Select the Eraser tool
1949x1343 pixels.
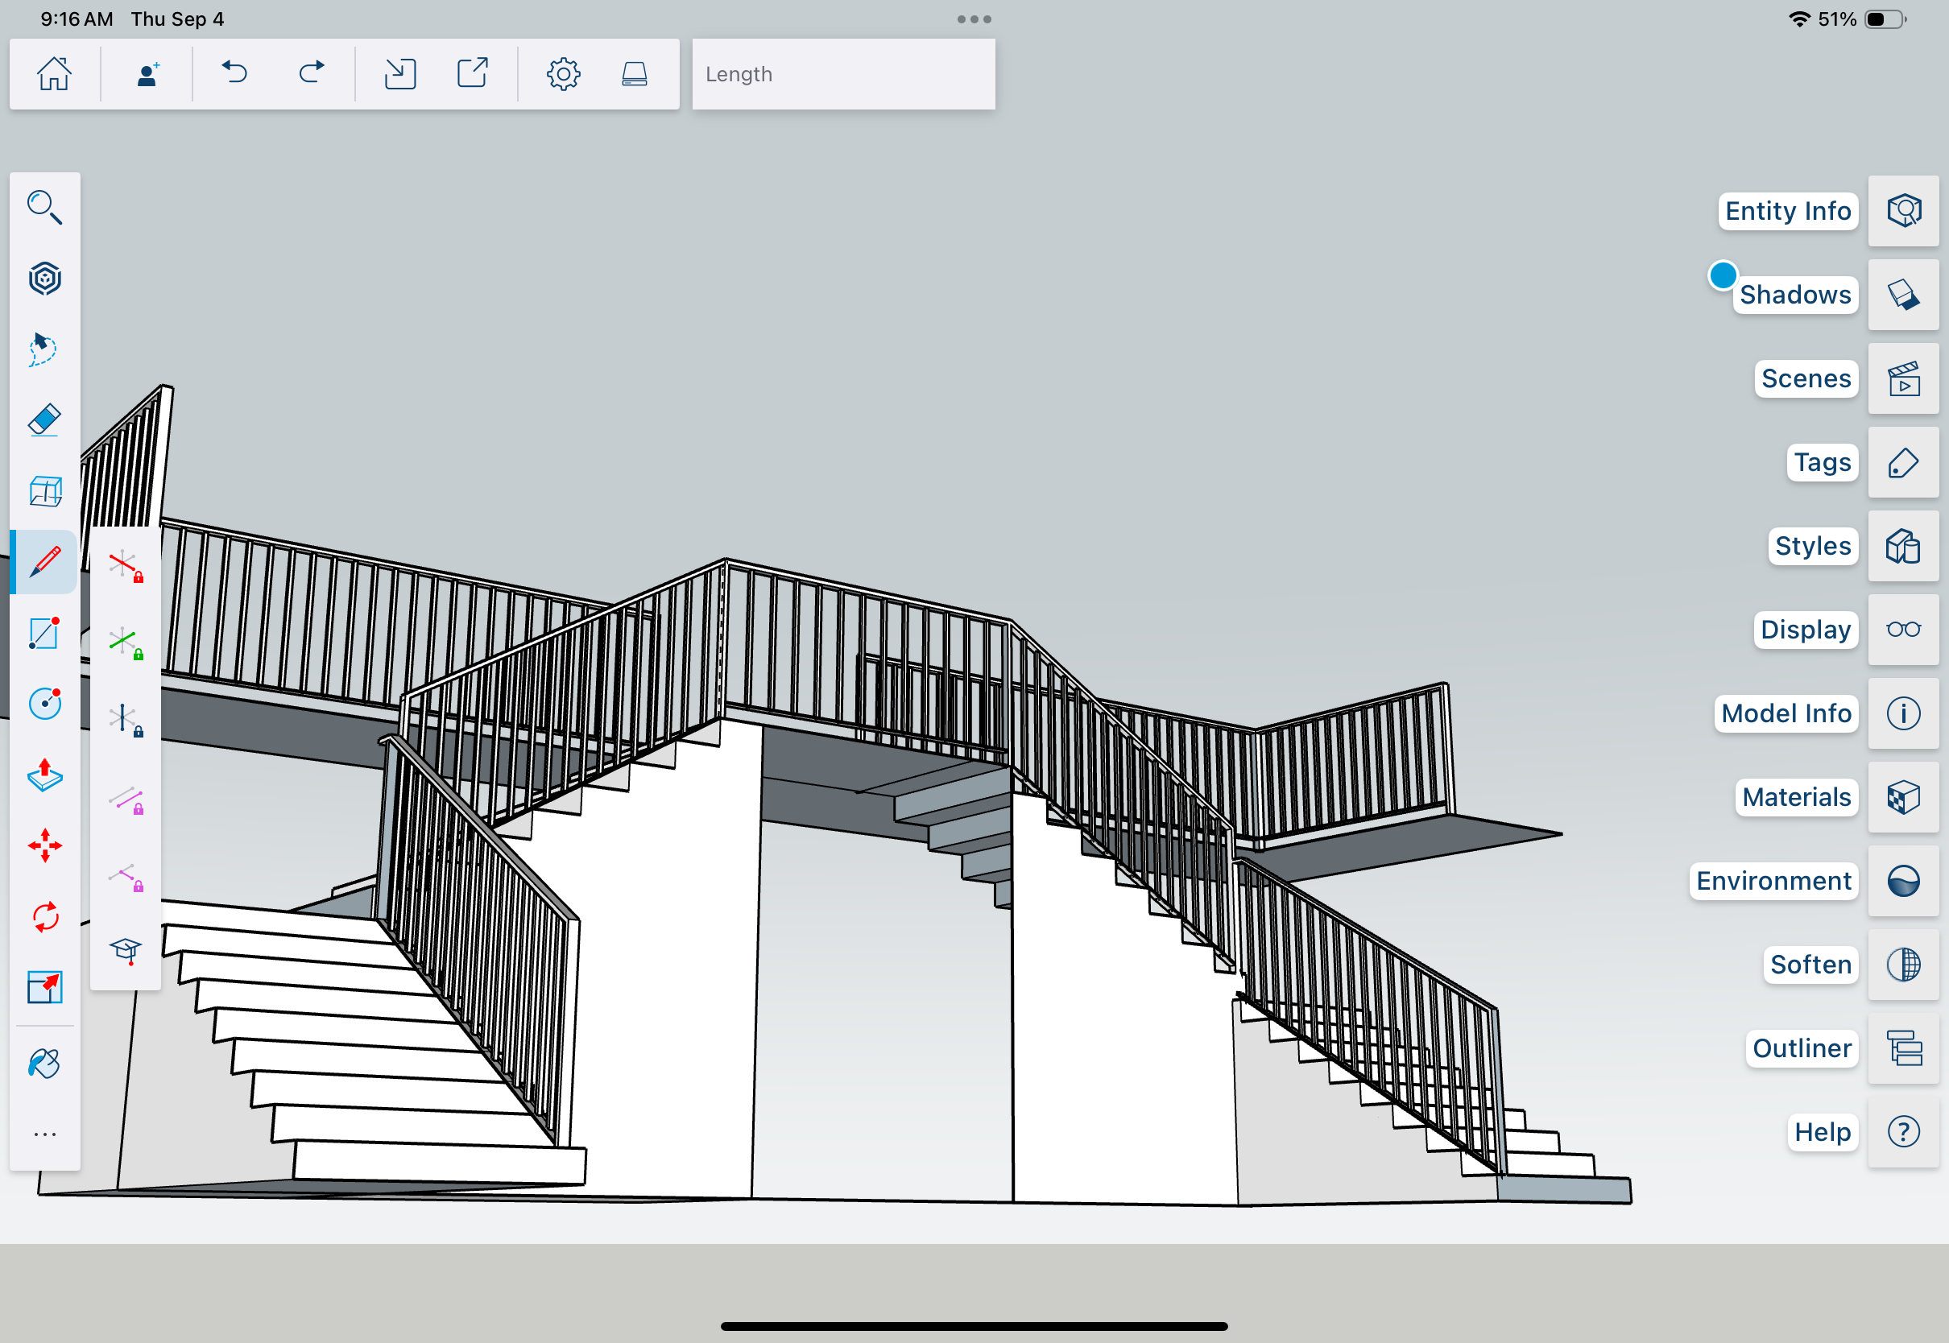(x=44, y=420)
